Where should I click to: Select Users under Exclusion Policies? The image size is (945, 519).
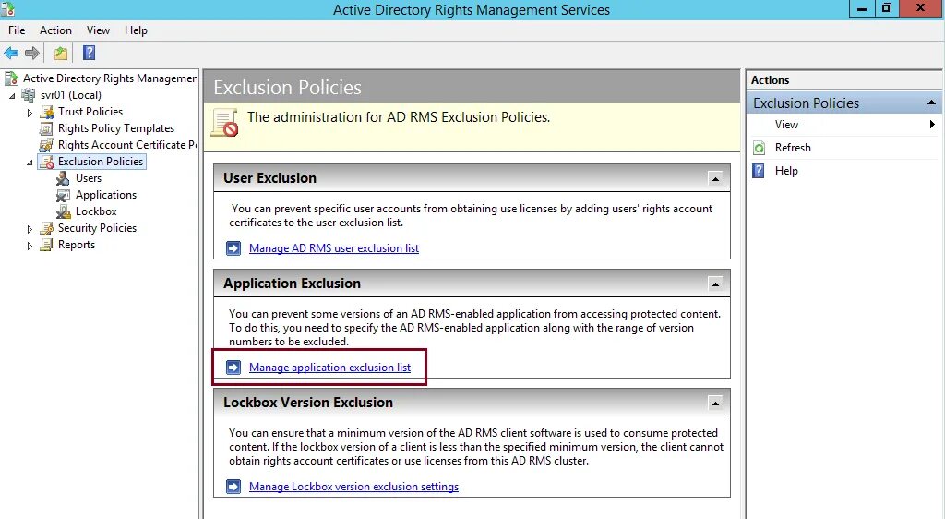tap(89, 178)
